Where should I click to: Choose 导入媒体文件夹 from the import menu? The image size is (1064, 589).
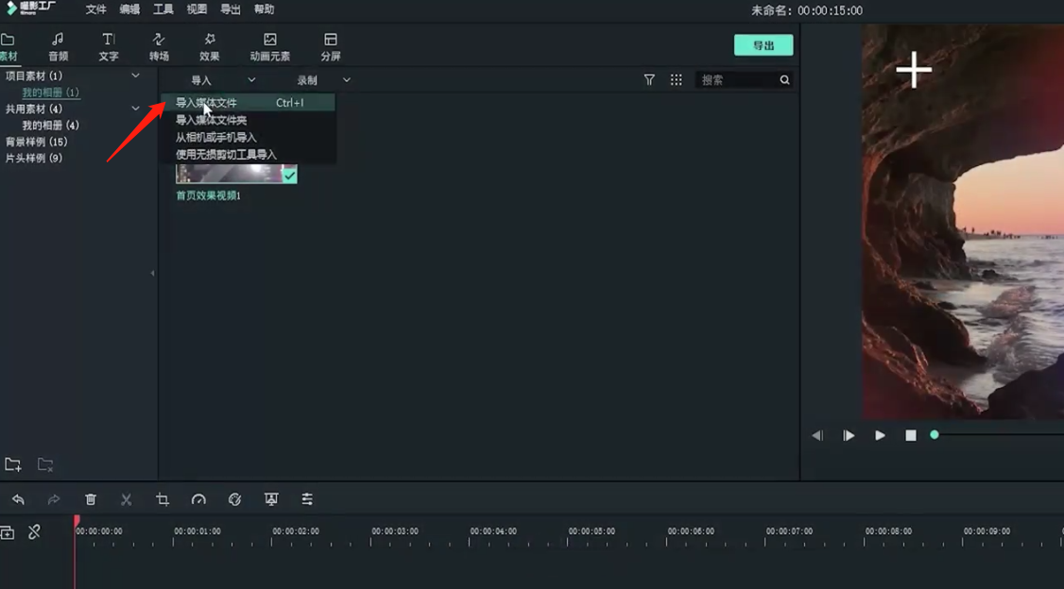coord(249,120)
